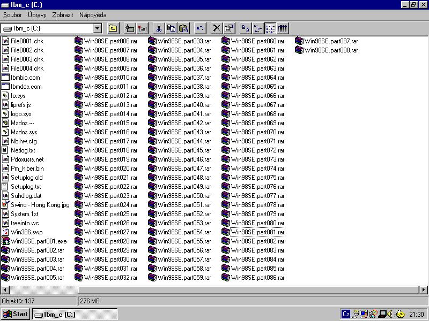The image size is (429, 321).
Task: Click the Delete X toolbar icon
Action: click(x=217, y=28)
